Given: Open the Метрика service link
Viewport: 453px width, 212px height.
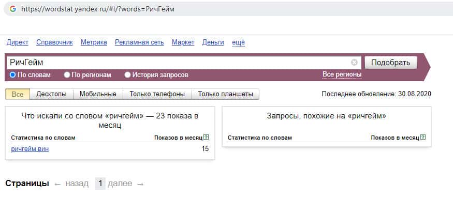Looking at the screenshot, I should pyautogui.click(x=94, y=42).
